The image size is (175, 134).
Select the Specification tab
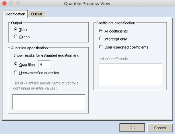pos(15,14)
